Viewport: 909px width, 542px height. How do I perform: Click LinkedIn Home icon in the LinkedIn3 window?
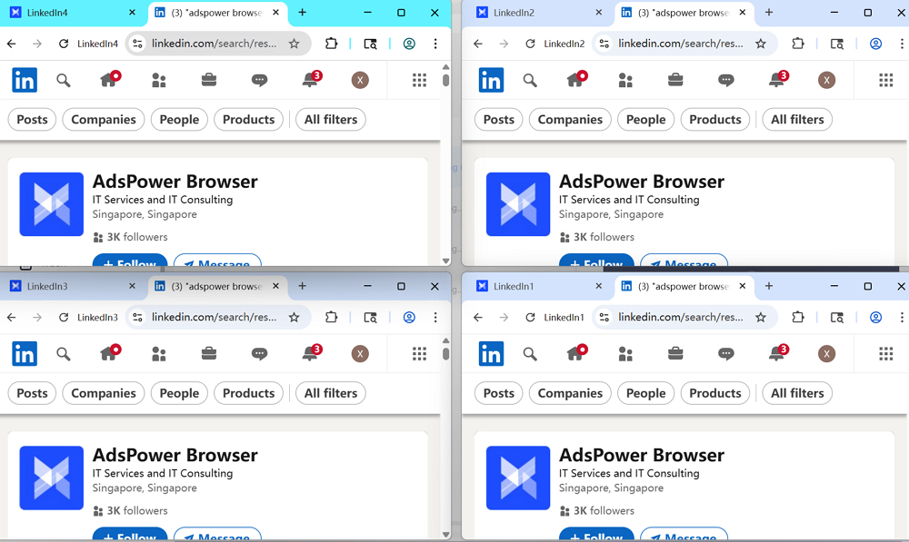[x=109, y=353]
